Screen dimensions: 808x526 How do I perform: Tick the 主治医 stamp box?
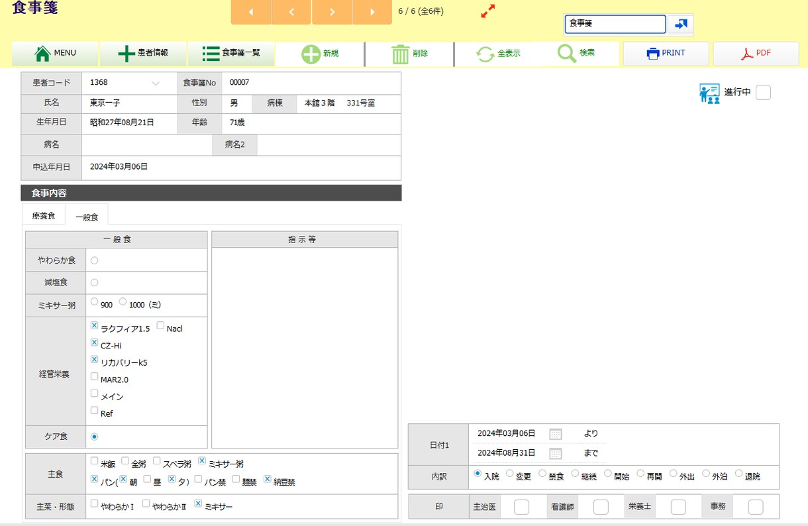click(522, 507)
